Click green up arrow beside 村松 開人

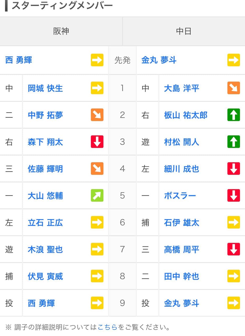233,142
